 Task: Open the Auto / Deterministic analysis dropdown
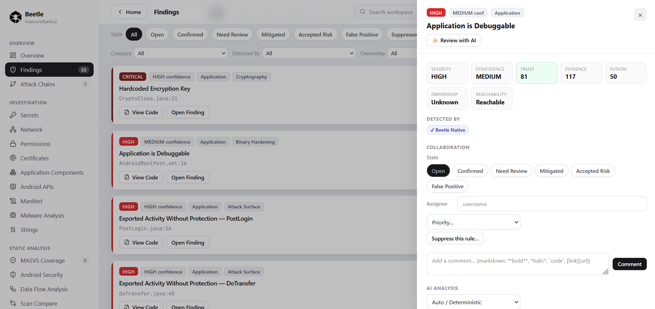click(x=474, y=302)
